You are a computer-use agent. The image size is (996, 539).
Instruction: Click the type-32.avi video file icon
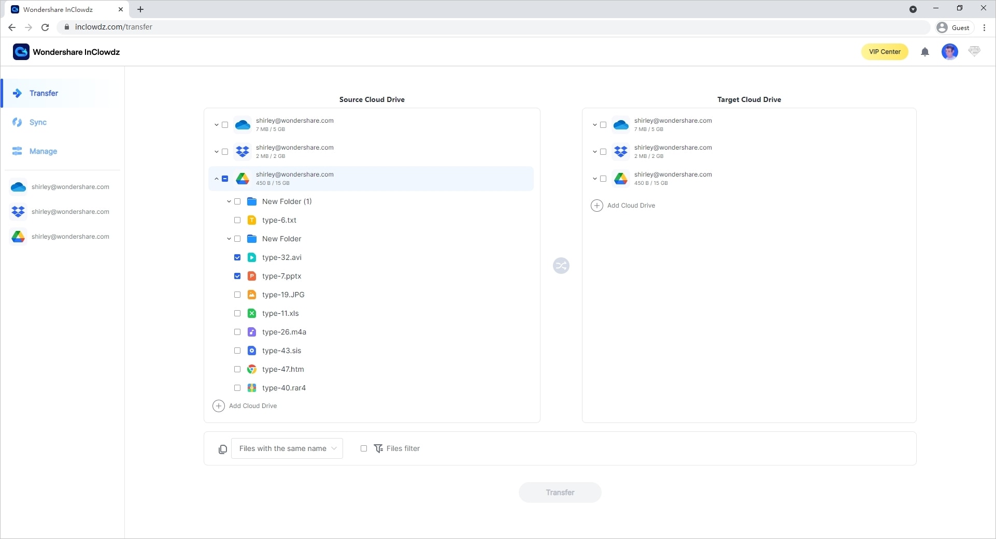pyautogui.click(x=252, y=257)
